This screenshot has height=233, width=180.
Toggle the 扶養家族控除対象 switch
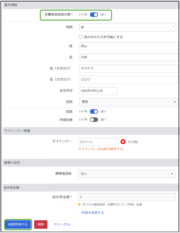(x=94, y=15)
